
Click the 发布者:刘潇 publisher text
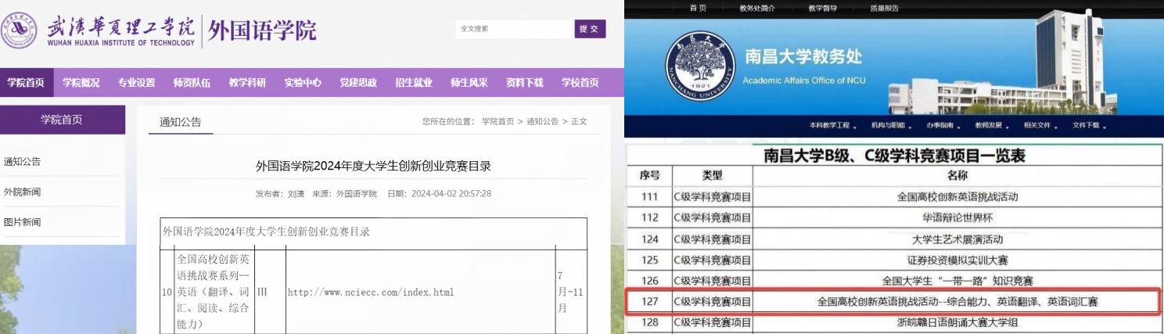(280, 193)
